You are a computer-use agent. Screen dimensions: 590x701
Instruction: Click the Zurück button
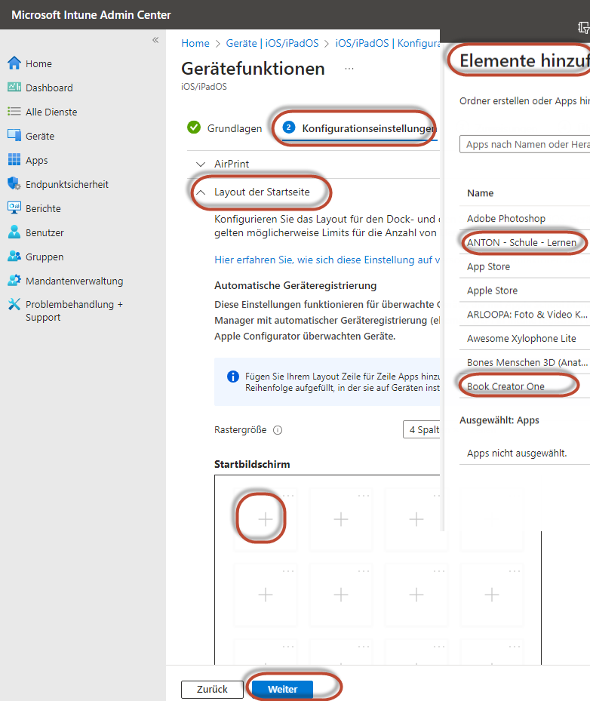click(x=212, y=689)
